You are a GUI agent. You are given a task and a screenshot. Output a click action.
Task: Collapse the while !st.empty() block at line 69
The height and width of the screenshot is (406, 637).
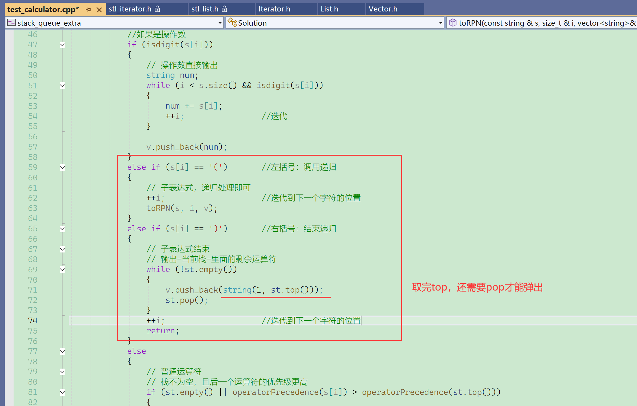62,270
